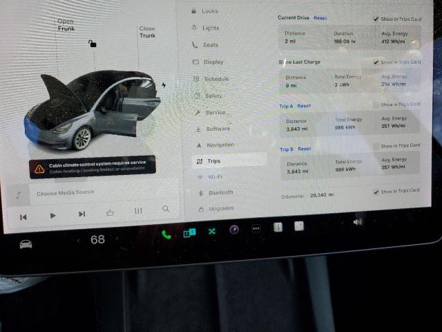Check Show in Trips Card for Trip A
442x332 pixels.
click(x=376, y=104)
